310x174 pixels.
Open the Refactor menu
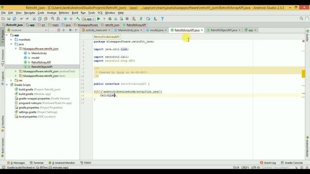click(x=64, y=13)
